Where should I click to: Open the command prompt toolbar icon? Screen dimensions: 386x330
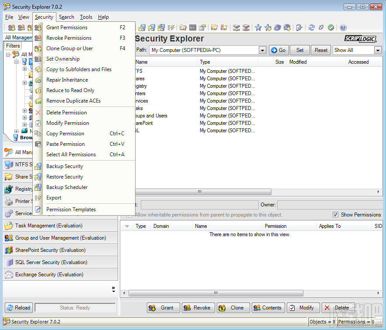(192, 27)
